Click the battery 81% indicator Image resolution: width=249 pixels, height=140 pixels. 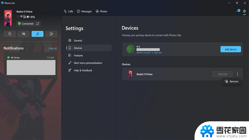pos(31,17)
